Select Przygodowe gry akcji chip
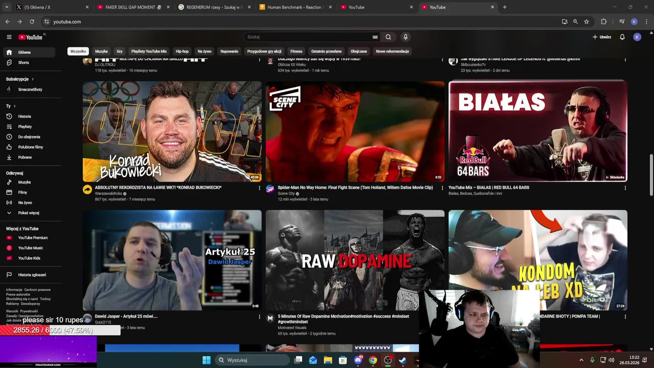 coord(264,51)
